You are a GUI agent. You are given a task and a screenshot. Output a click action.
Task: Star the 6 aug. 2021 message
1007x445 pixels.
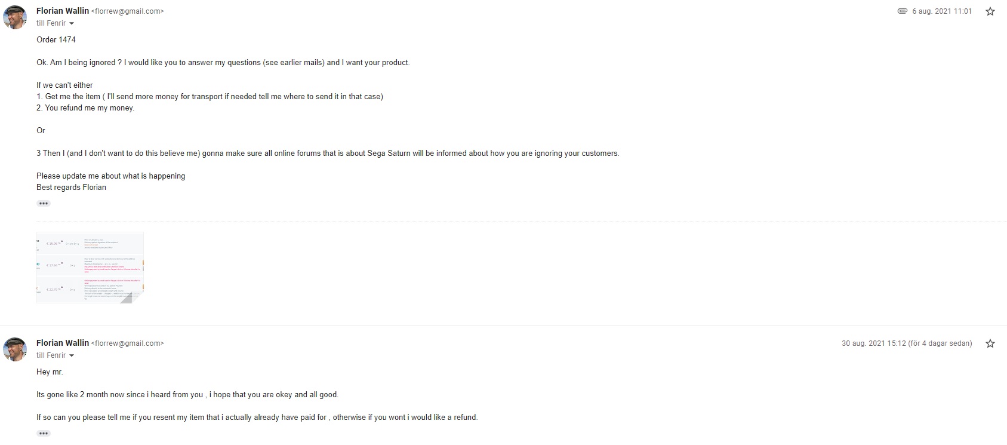coord(990,11)
